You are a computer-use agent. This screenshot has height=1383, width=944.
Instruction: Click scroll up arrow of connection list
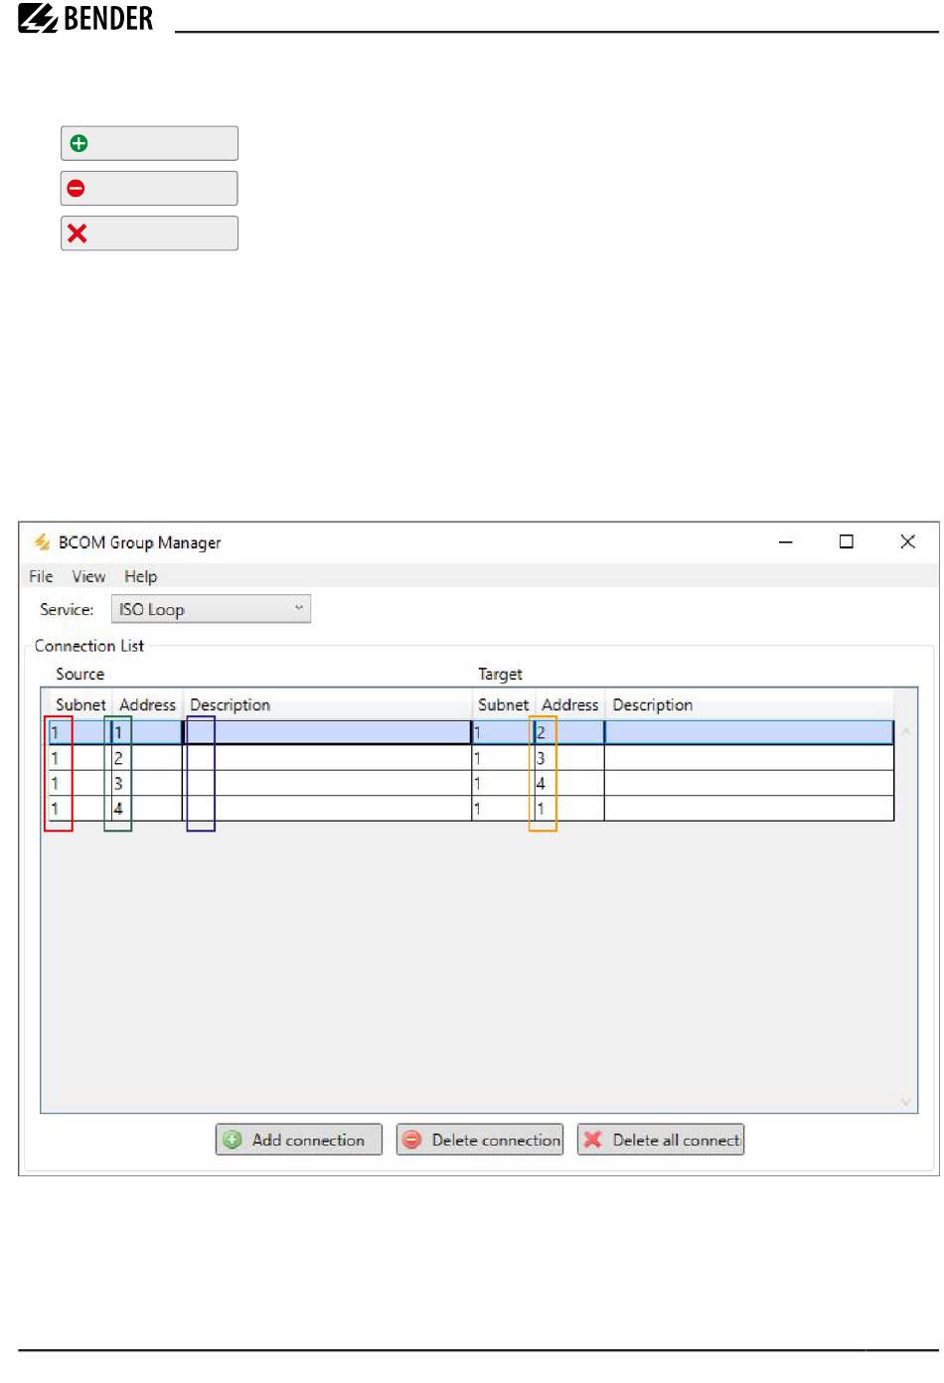point(905,731)
